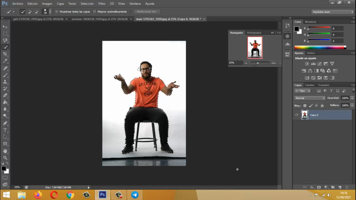Open the Color panel options menu
Viewport: 356px width, 200px height.
point(353,22)
